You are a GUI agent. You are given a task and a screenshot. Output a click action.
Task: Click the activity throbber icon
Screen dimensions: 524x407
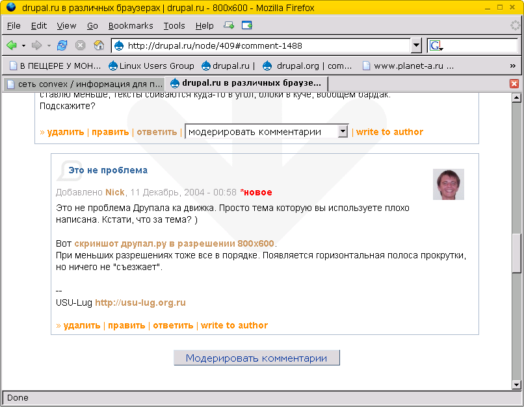coord(515,26)
